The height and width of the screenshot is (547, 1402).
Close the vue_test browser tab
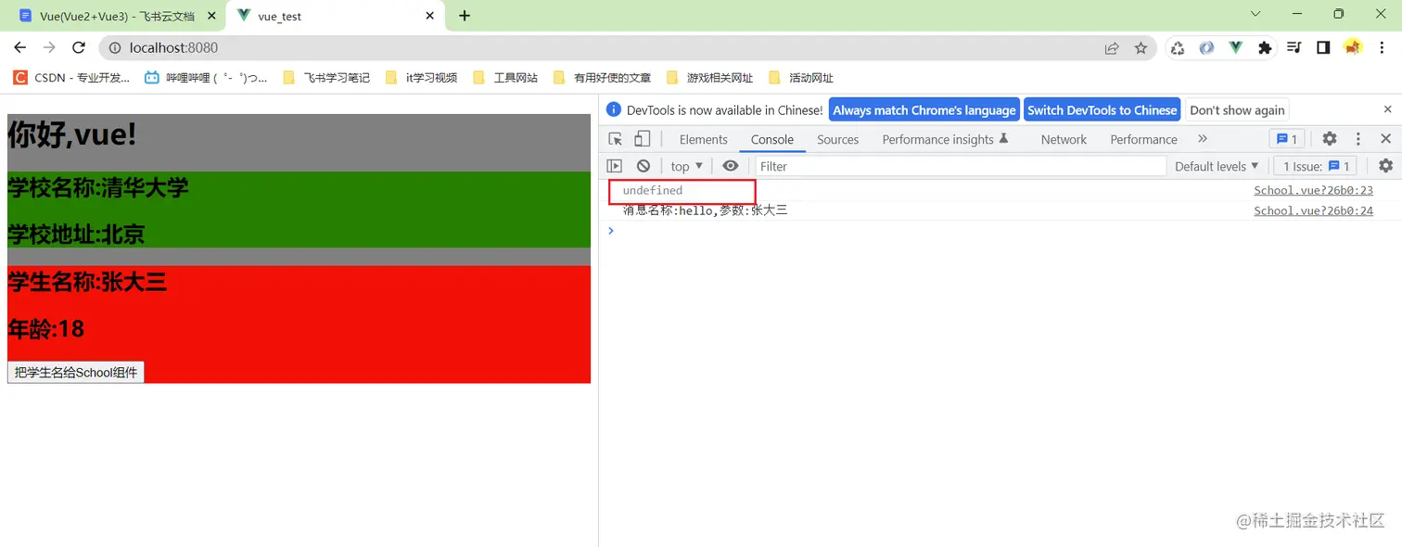(430, 16)
